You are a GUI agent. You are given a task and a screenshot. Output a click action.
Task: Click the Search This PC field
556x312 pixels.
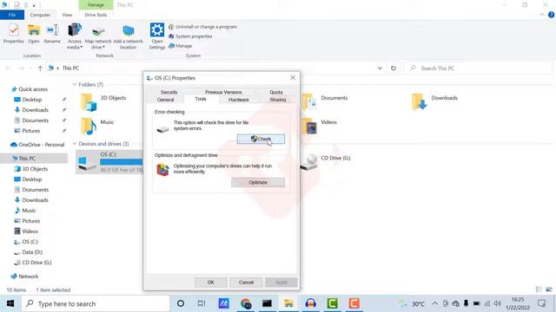point(478,68)
